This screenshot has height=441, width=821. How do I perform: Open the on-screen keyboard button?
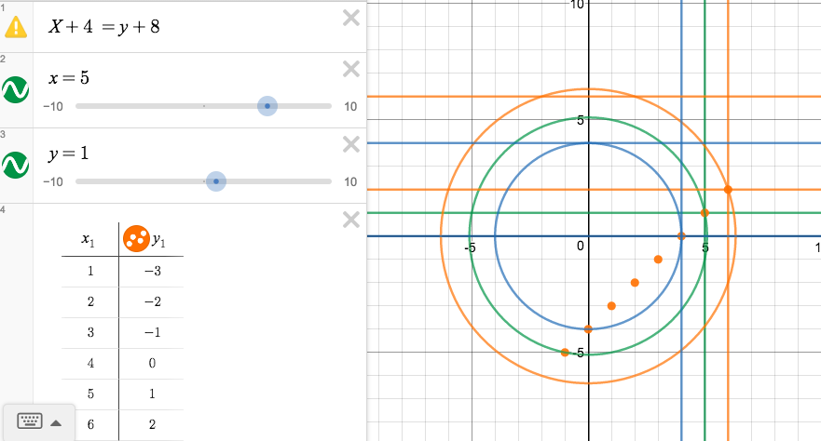click(29, 421)
